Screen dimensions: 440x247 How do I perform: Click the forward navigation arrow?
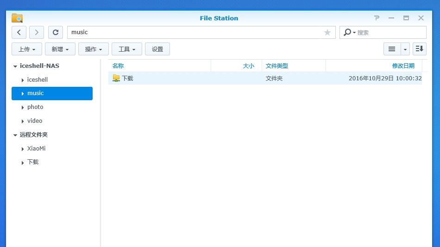tap(37, 32)
